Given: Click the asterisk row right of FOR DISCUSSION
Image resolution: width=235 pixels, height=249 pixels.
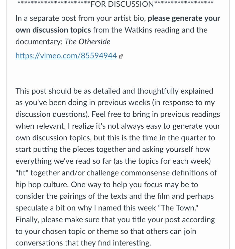Looking at the screenshot, I should 184,3.
